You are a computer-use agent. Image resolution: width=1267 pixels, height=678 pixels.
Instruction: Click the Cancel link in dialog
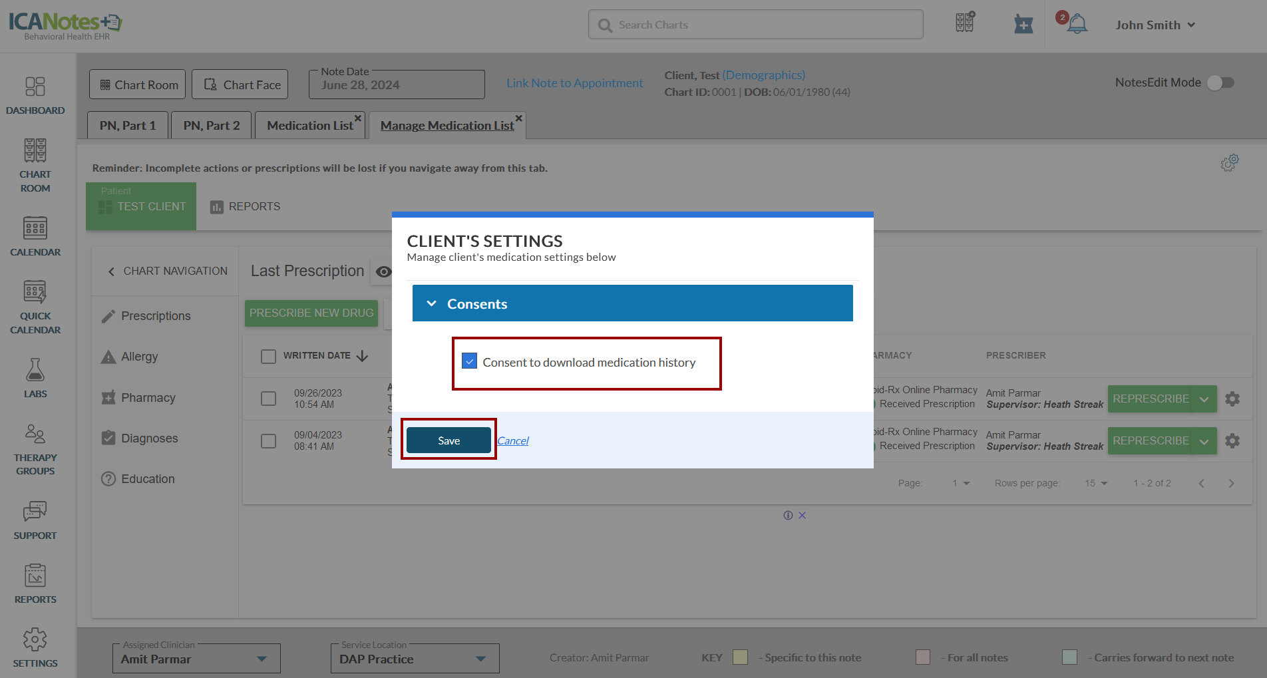512,440
